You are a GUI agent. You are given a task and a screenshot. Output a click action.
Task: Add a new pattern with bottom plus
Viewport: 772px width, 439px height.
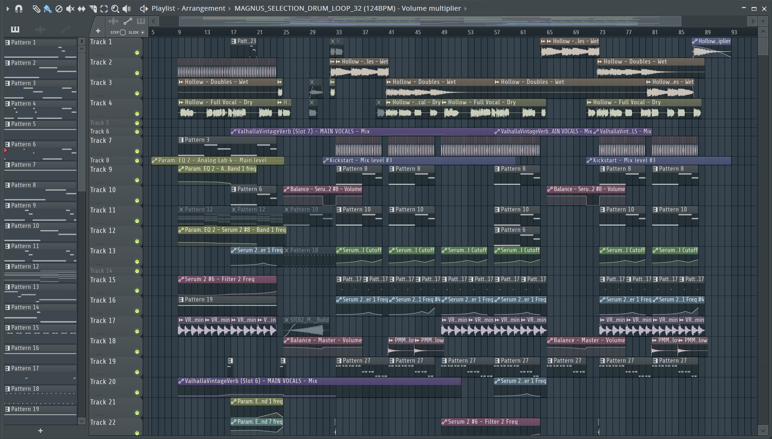coord(40,431)
